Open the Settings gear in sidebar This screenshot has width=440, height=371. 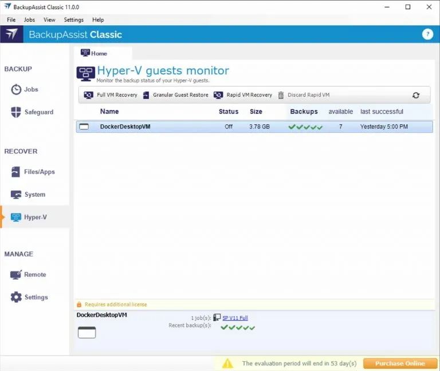pos(16,297)
